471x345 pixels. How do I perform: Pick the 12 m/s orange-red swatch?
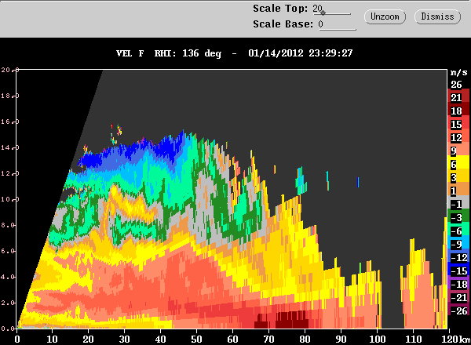click(458, 136)
